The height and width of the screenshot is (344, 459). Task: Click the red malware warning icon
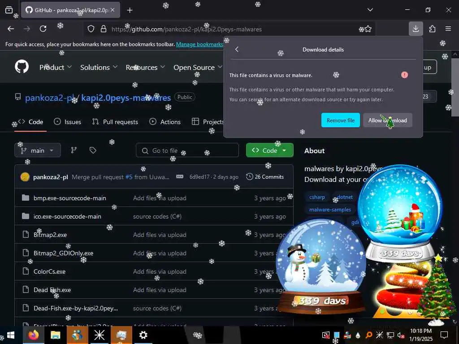(x=404, y=75)
